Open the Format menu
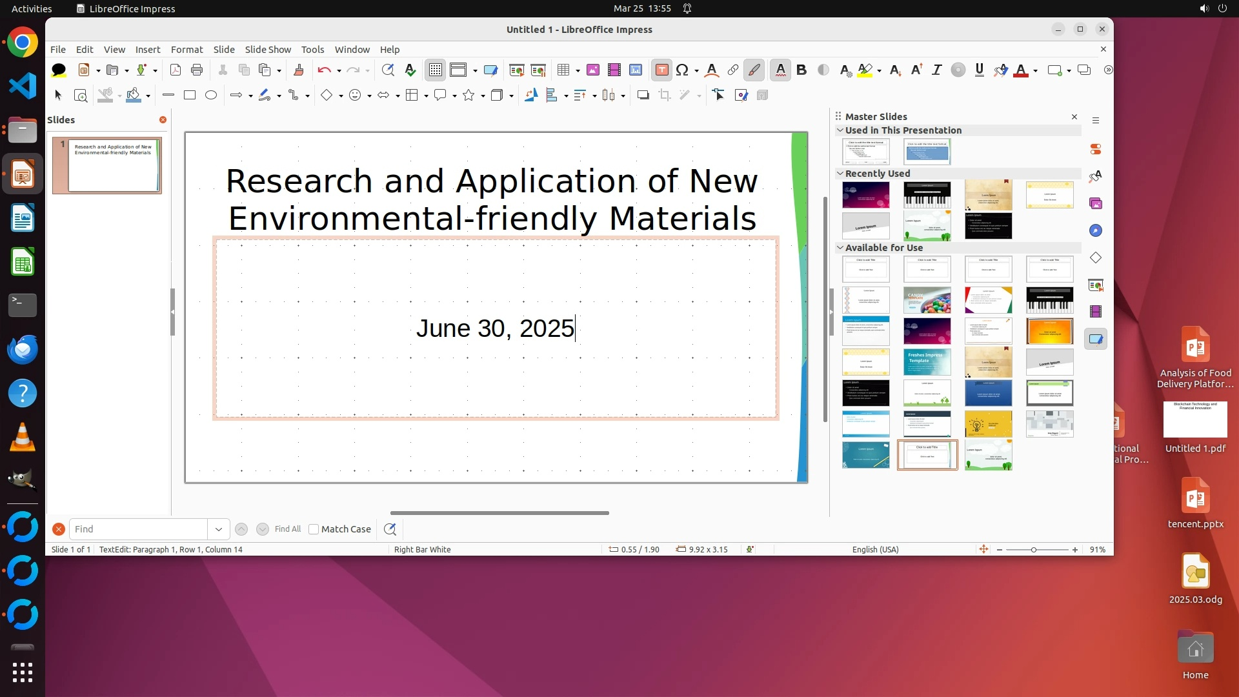1239x697 pixels. [x=186, y=49]
